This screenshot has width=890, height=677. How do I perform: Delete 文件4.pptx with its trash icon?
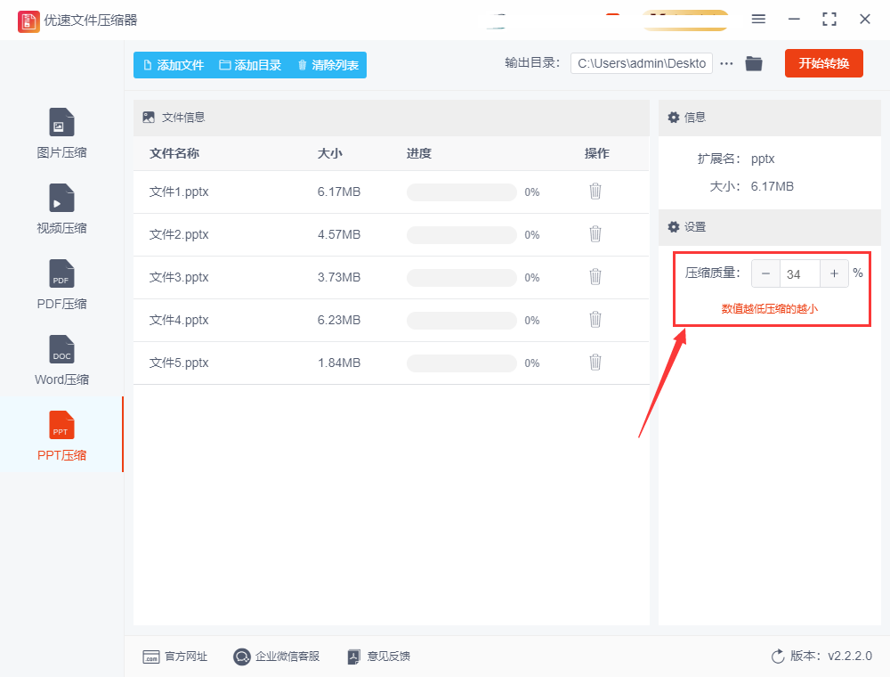595,319
